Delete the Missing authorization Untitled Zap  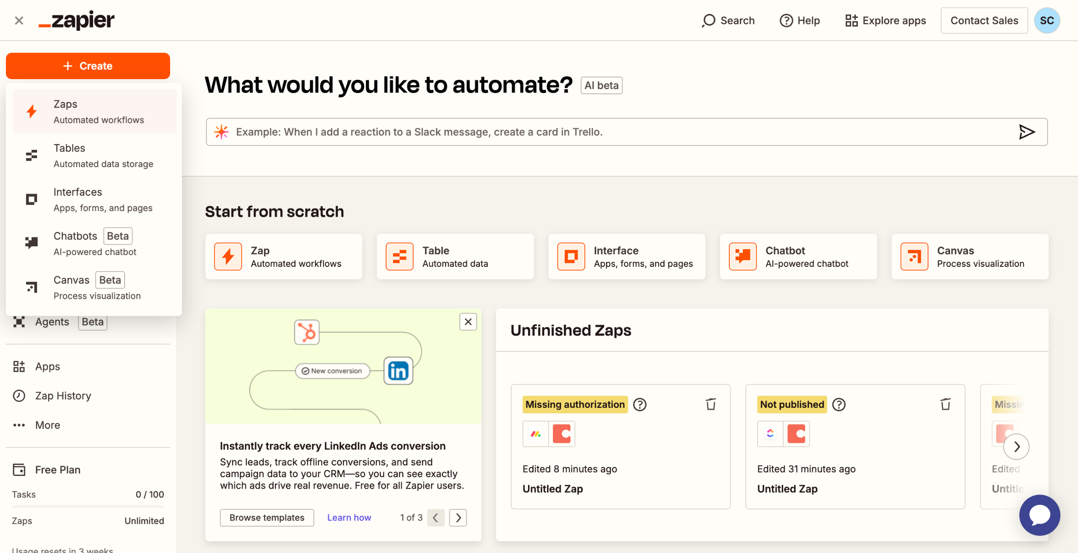710,404
